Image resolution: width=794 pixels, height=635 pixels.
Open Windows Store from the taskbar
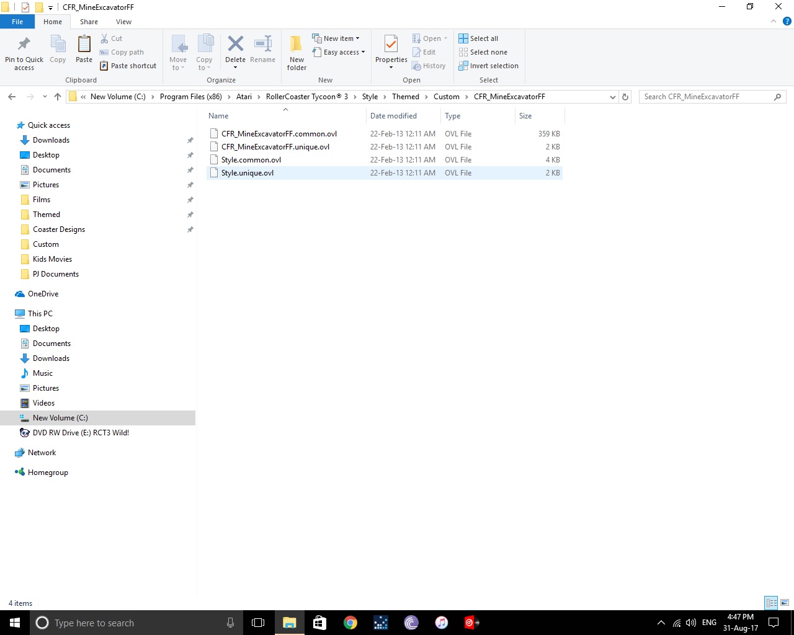(320, 623)
